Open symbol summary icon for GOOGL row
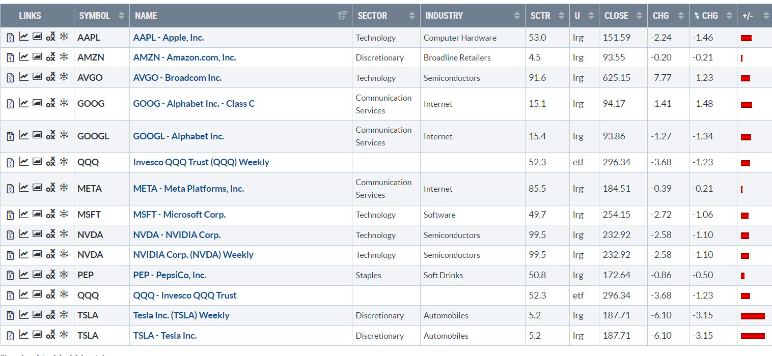 coord(10,136)
